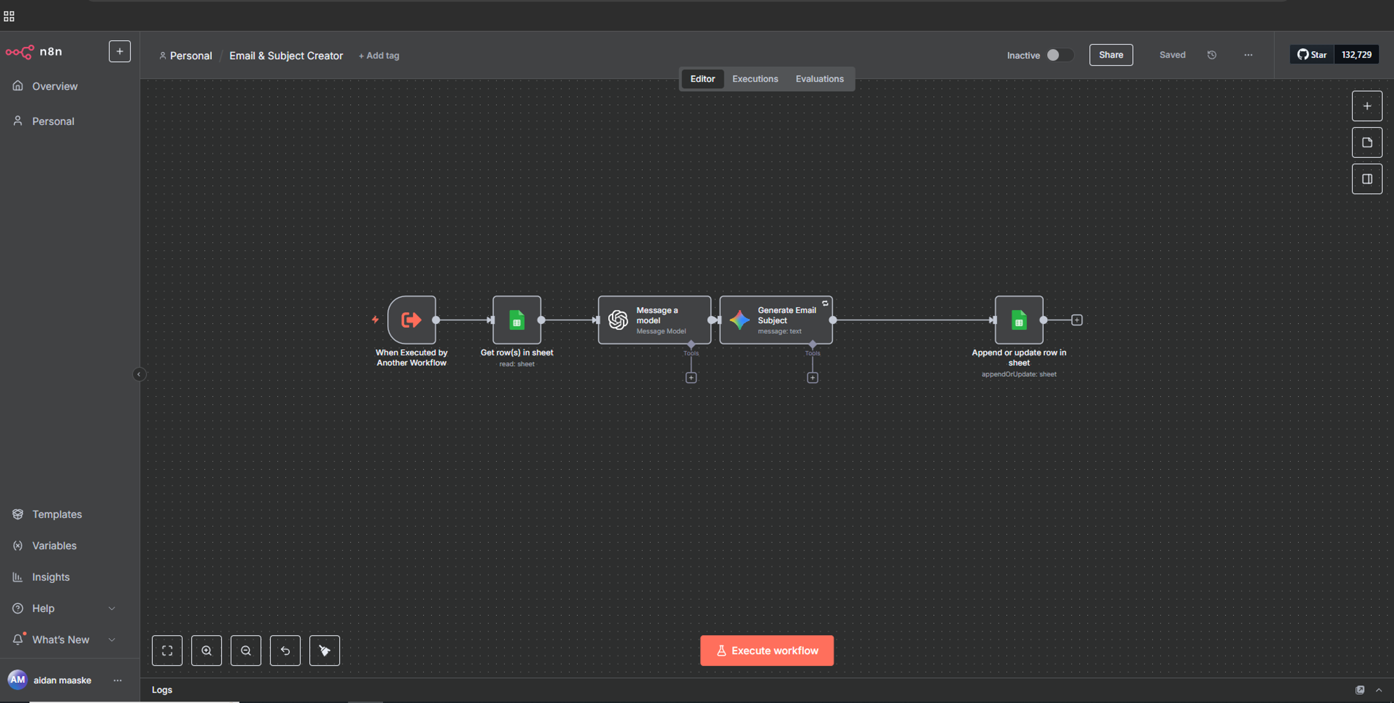1394x703 pixels.
Task: Click the zoom out magnifier button
Action: (246, 651)
